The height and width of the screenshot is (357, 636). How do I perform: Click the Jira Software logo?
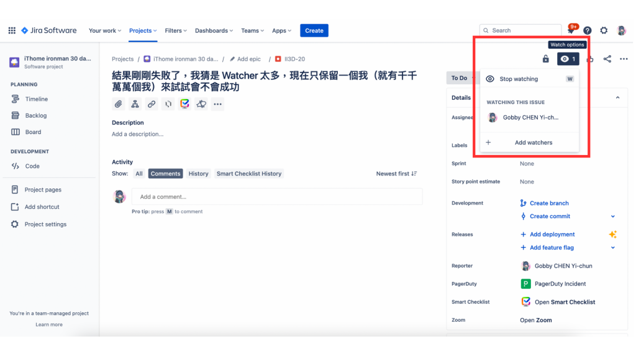coord(48,30)
